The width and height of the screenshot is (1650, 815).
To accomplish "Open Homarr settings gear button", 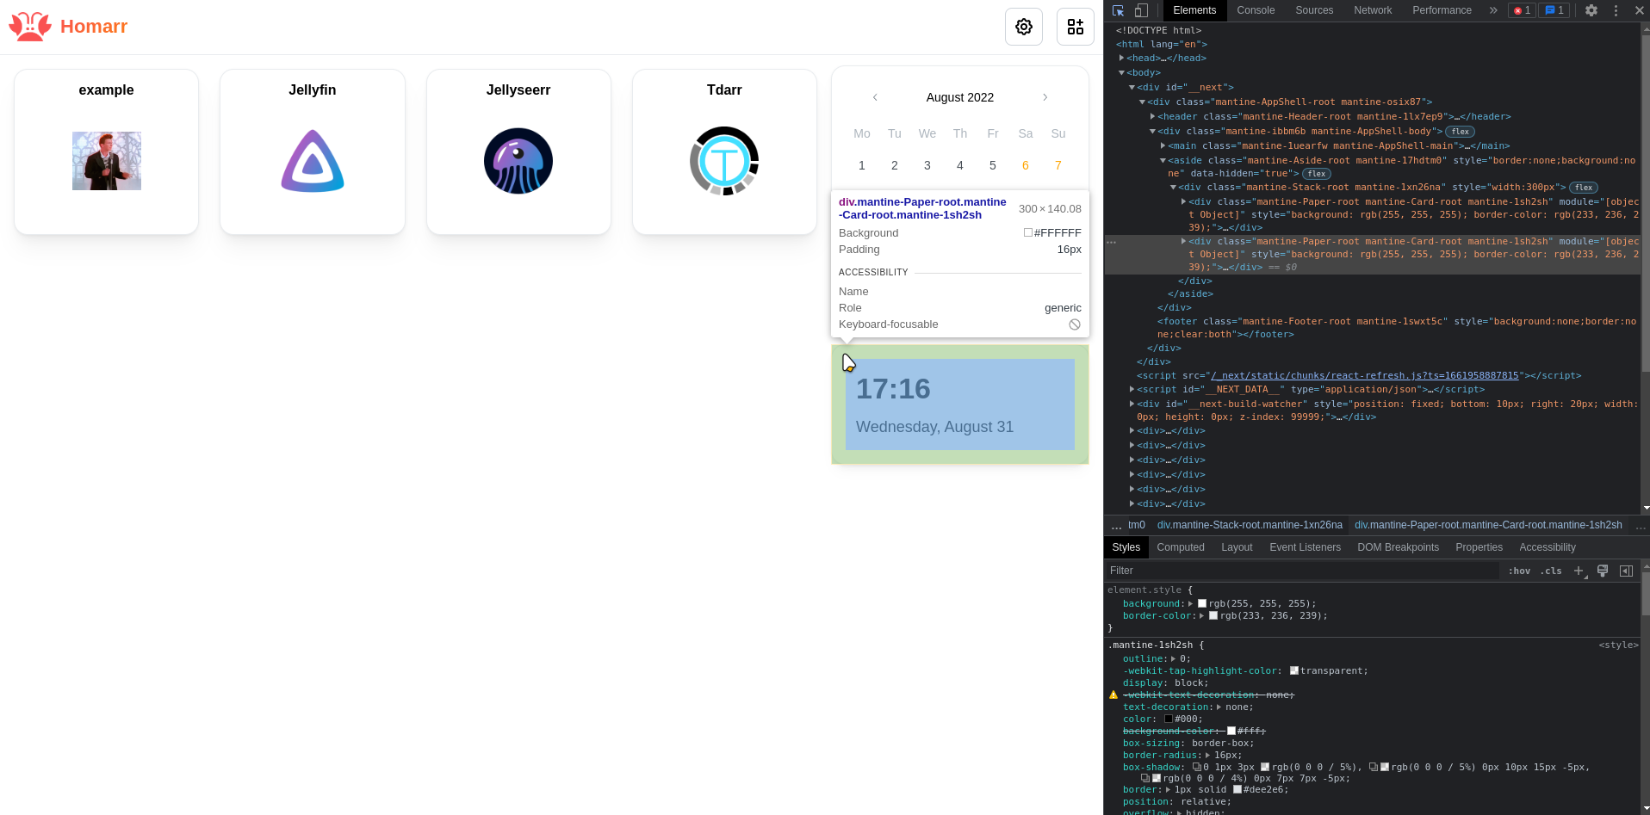I will click(1024, 27).
